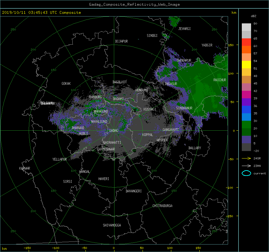Click the SIRSI city label

pos(68,182)
